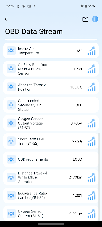Select the Commanded Secondary Air Status row
Viewport: 102px width, 227px height.
pyautogui.click(x=51, y=105)
